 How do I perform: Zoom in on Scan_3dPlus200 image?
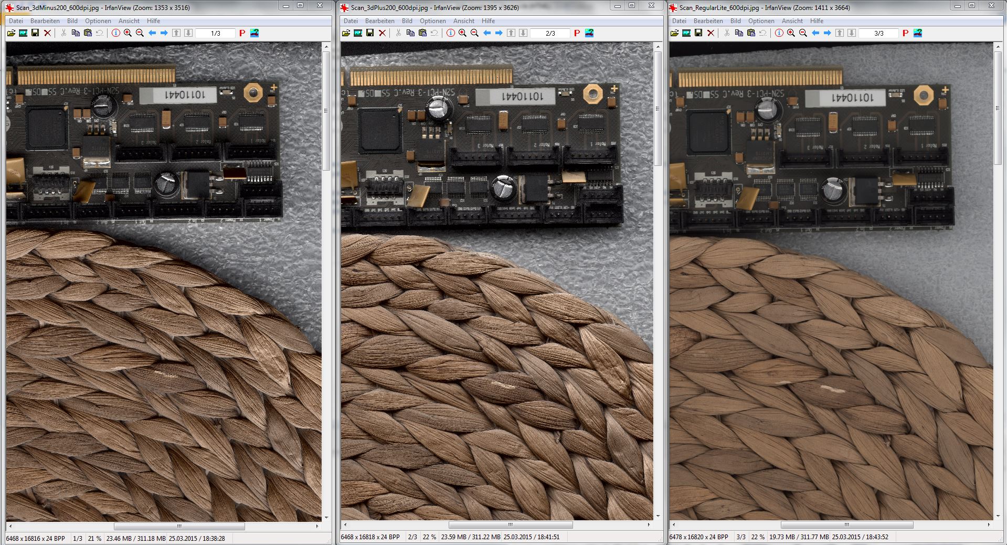462,33
